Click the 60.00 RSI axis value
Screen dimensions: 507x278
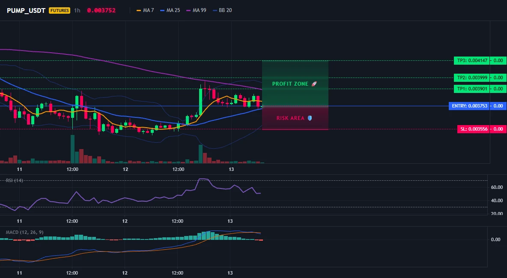497,187
